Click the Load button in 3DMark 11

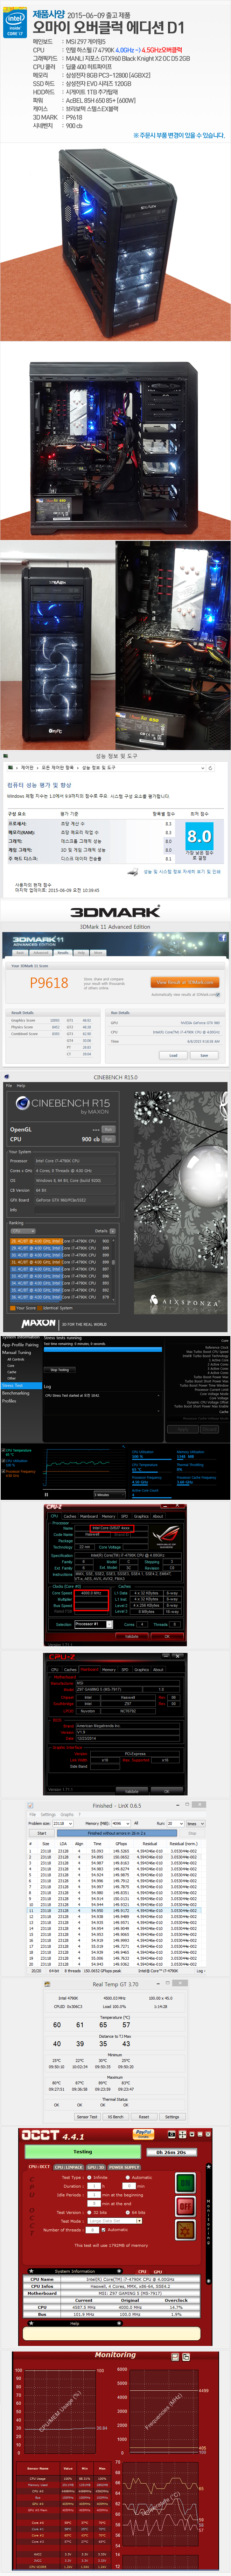(x=173, y=1055)
